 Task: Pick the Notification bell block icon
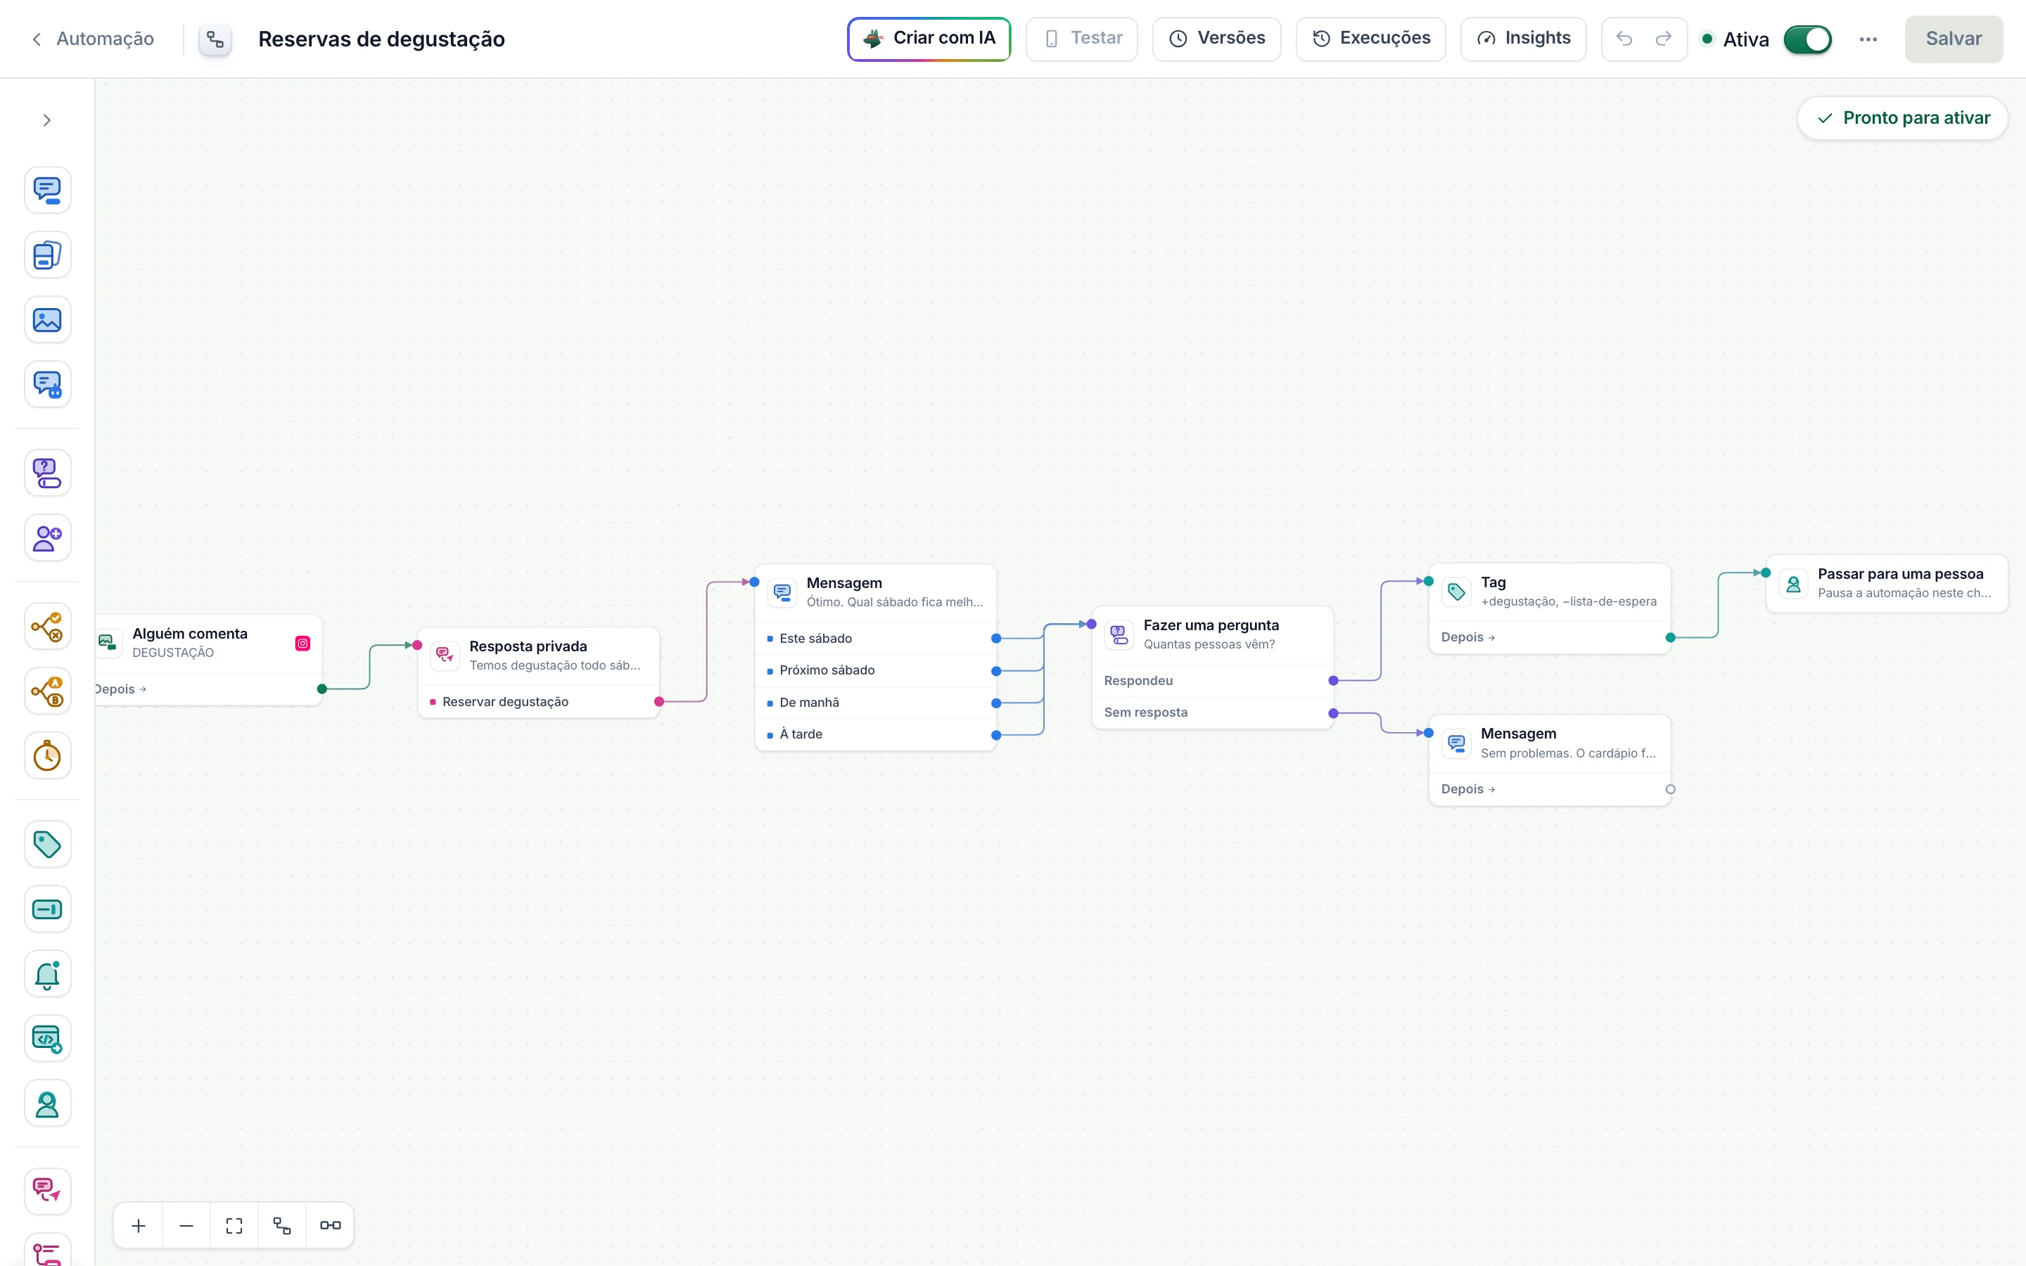(x=47, y=974)
